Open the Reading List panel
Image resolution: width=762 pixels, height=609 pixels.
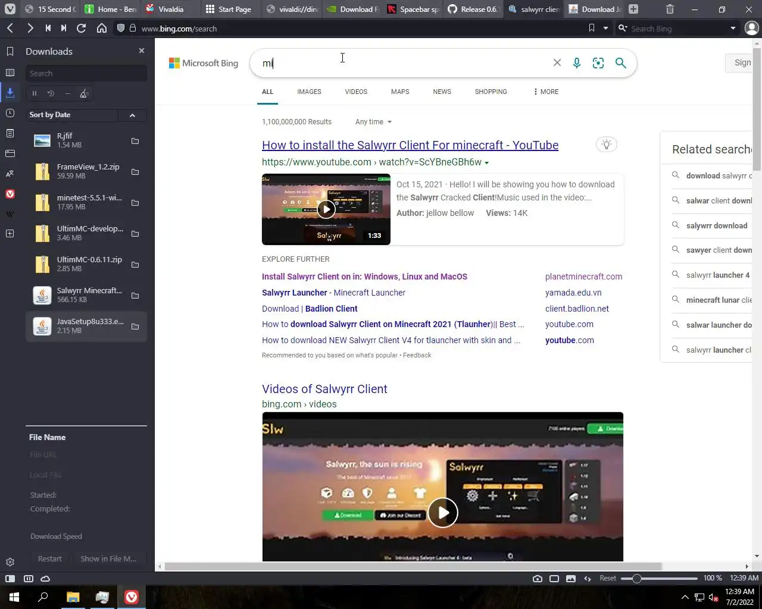click(x=10, y=73)
